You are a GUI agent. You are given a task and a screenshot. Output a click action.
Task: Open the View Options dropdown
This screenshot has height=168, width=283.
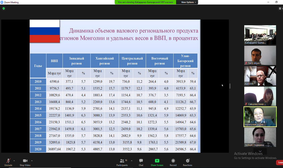point(188,2)
